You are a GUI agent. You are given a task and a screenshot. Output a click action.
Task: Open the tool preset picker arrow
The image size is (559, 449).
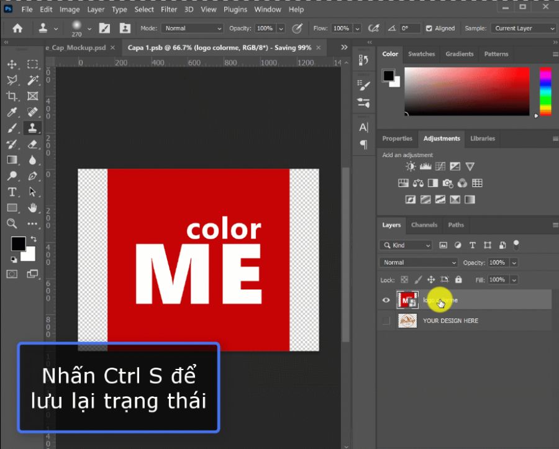click(x=56, y=29)
